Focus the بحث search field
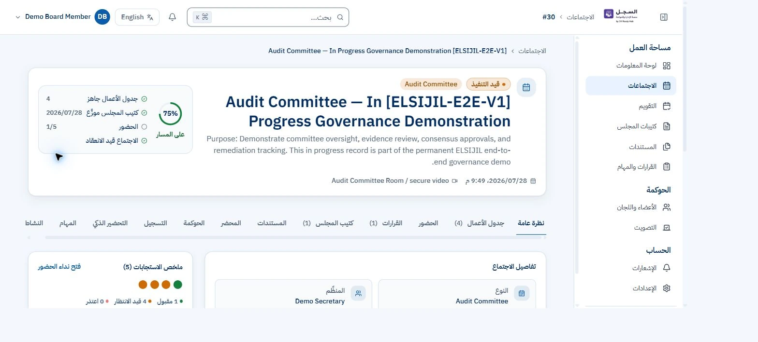 pyautogui.click(x=268, y=17)
